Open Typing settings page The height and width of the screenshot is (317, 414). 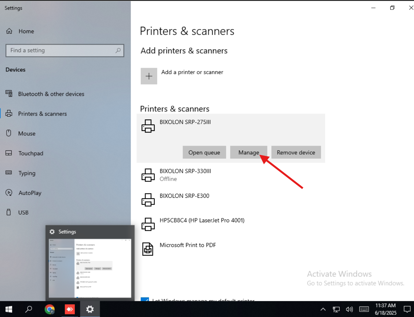27,173
